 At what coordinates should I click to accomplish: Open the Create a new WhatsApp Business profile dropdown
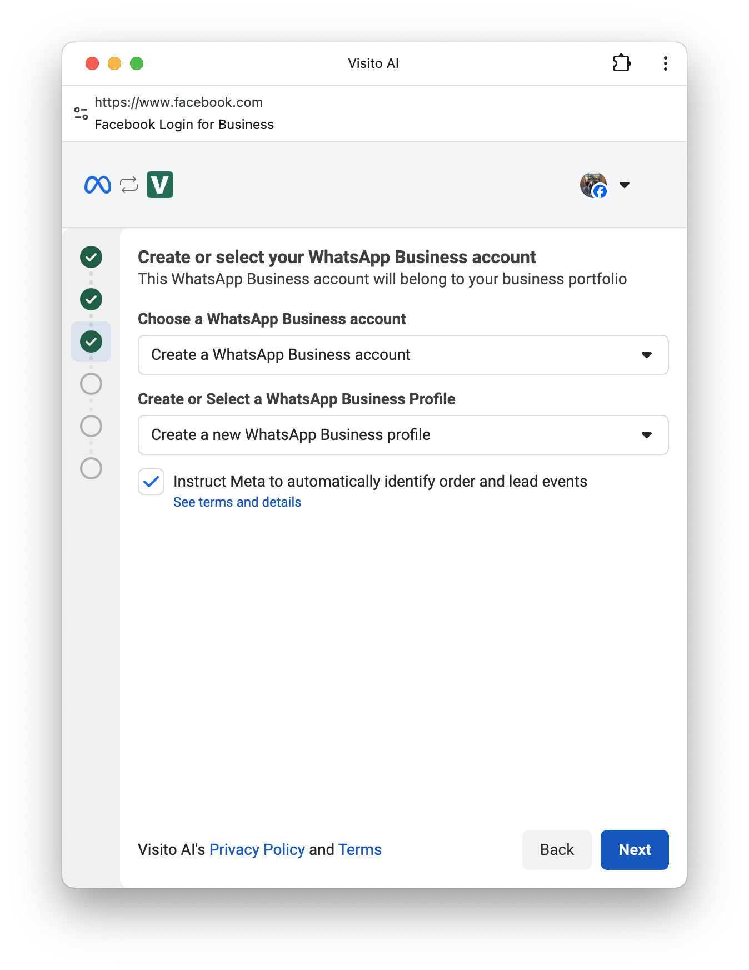tap(403, 435)
